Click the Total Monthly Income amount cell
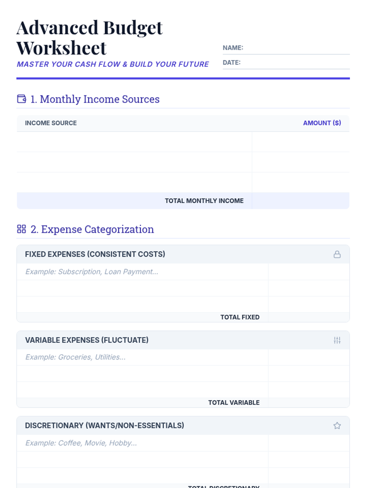This screenshot has width=366, height=488. point(300,201)
